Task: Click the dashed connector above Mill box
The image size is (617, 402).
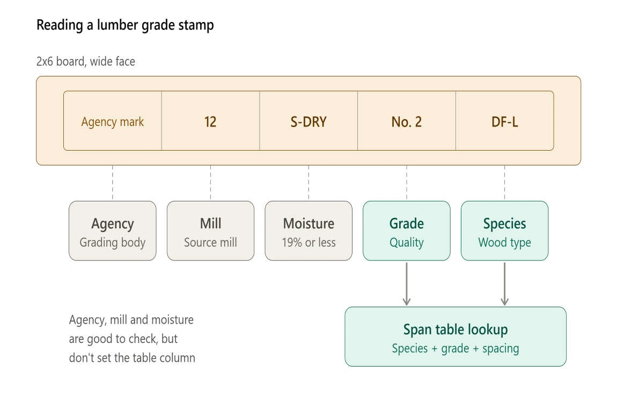Action: click(210, 183)
